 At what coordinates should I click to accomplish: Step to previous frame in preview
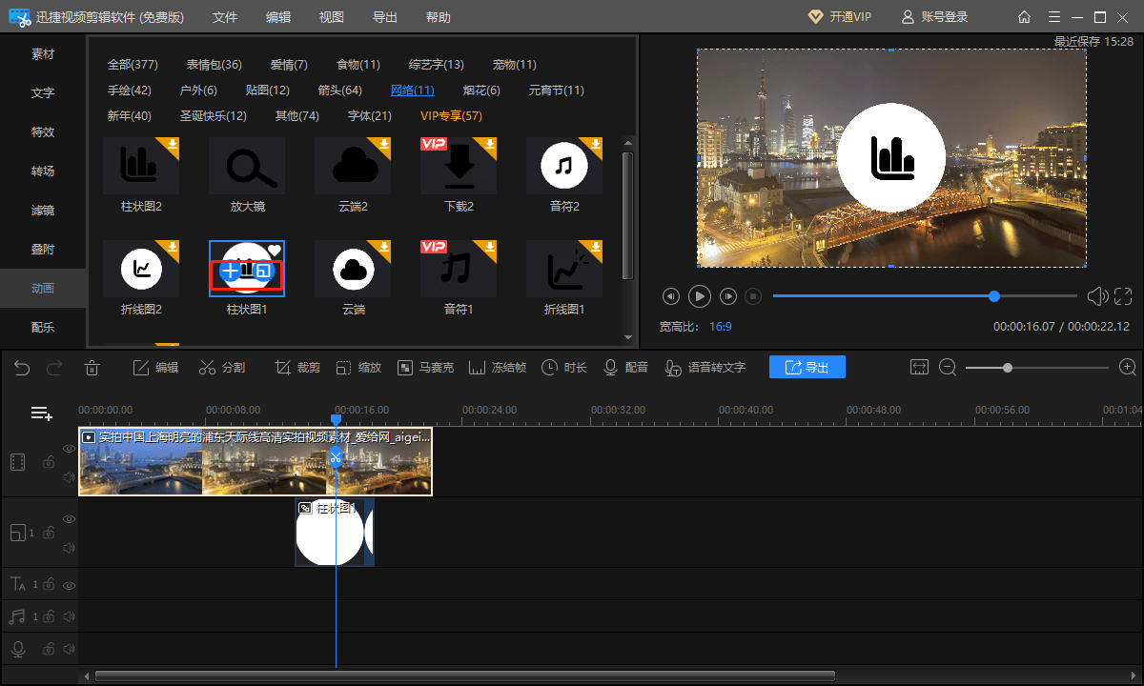(671, 296)
